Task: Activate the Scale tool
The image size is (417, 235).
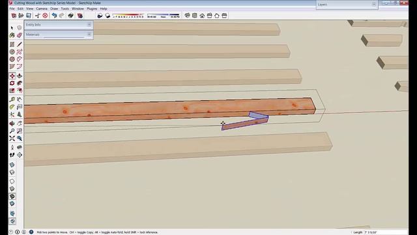Action: coord(12,91)
